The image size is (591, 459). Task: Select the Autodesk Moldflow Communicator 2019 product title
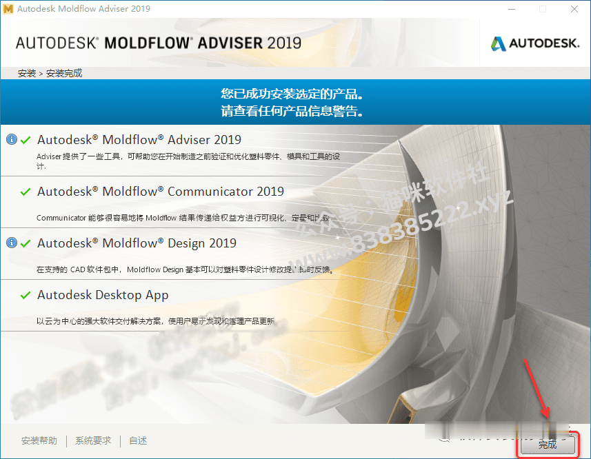point(161,192)
